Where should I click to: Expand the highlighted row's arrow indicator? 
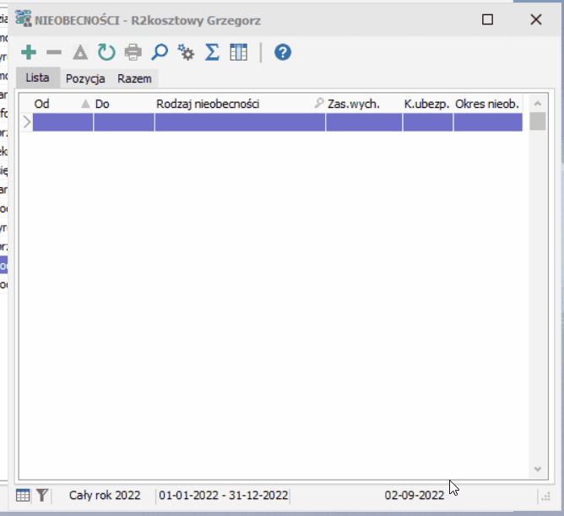tap(27, 122)
